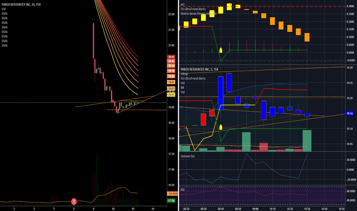
Task: Click the 134.945K volume average tag
Action: [173, 194]
